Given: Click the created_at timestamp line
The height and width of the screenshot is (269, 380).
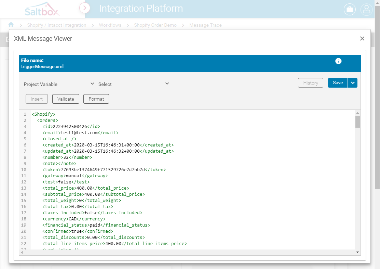Looking at the screenshot, I should (108, 145).
